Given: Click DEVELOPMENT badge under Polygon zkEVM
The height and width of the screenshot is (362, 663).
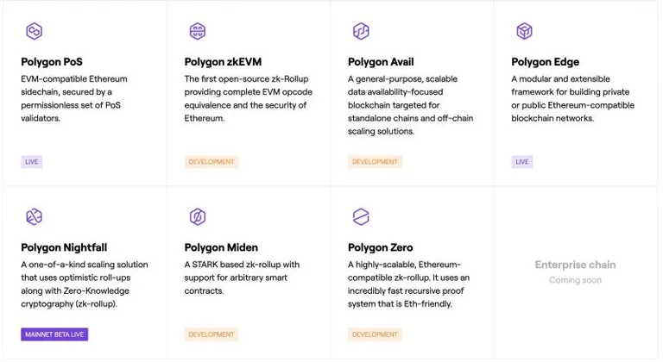Looking at the screenshot, I should (x=212, y=162).
